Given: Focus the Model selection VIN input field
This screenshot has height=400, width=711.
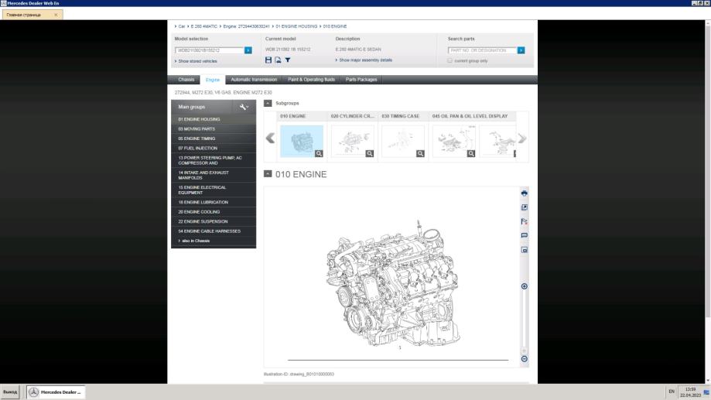Looking at the screenshot, I should click(x=210, y=50).
